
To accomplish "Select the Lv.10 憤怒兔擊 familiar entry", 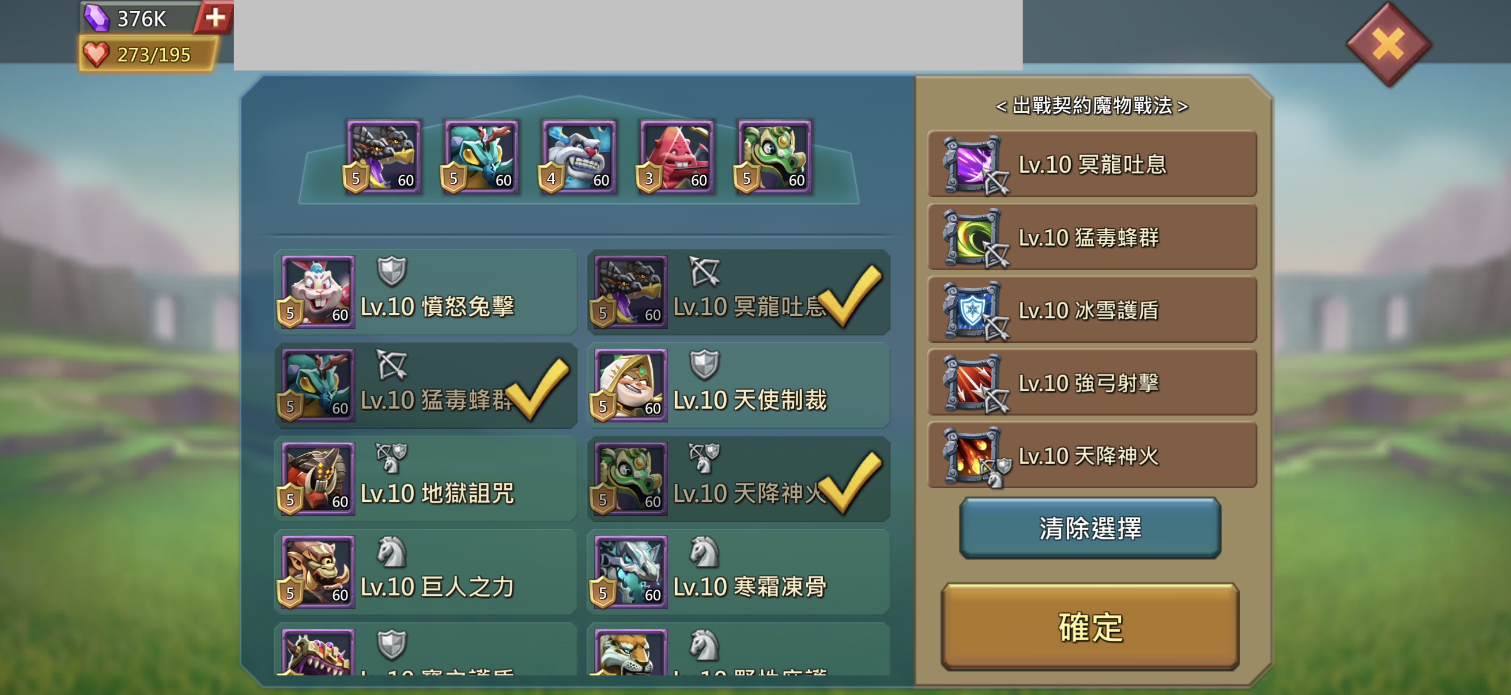I will point(426,292).
